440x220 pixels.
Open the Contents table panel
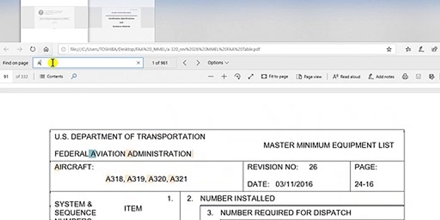(51, 77)
